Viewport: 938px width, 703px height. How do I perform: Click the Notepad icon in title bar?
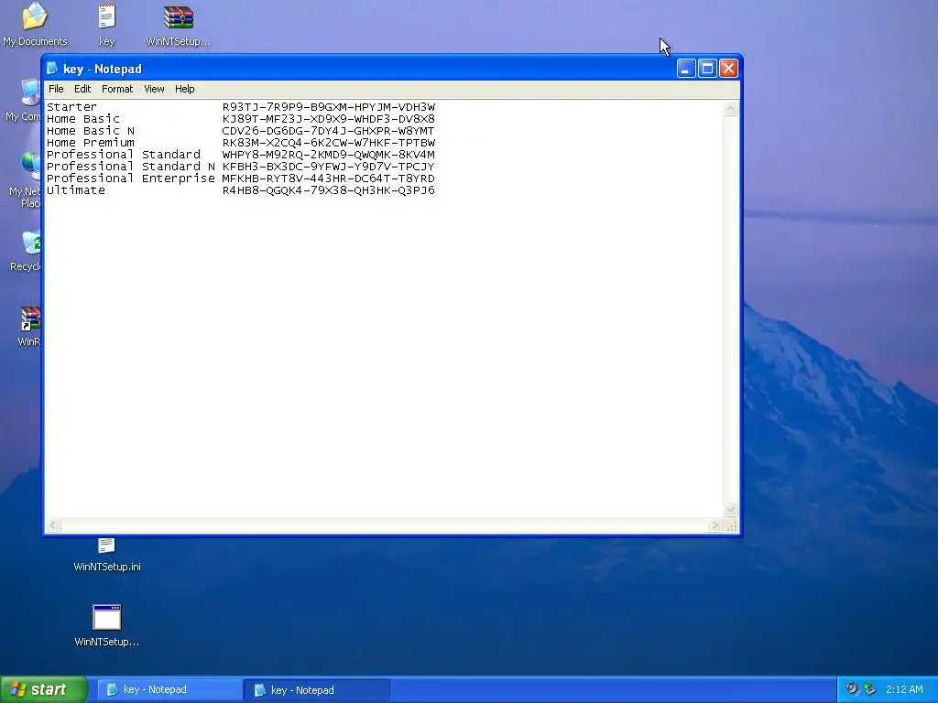(52, 69)
